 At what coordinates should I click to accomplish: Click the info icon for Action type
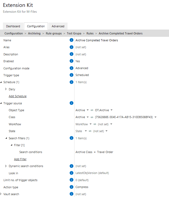click(x=71, y=187)
